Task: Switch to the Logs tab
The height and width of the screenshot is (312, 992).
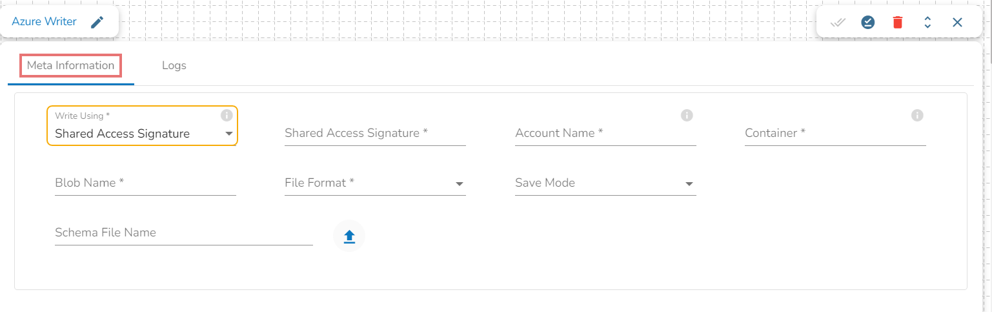Action: [x=174, y=65]
